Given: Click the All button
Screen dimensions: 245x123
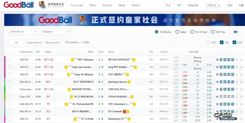Looking at the screenshot, I should 16,42.
